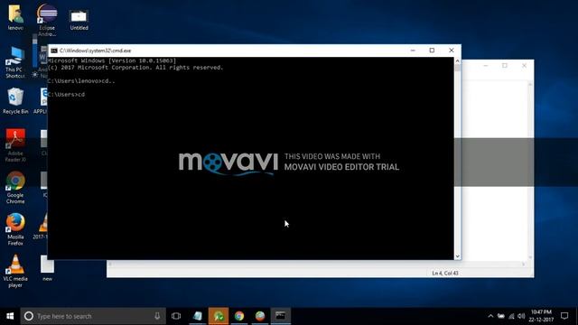Open the volume speaker tray icon
Viewport: 578px width, 325px height.
521,316
